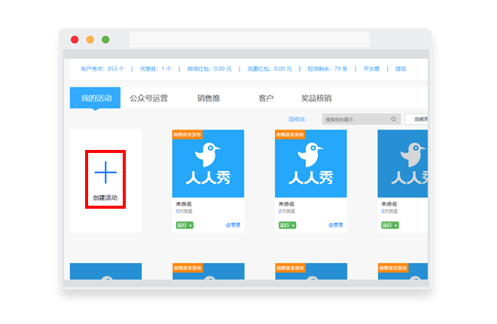
Task: Open the 人人秀 thumbnail of the middle card
Action: tap(311, 164)
